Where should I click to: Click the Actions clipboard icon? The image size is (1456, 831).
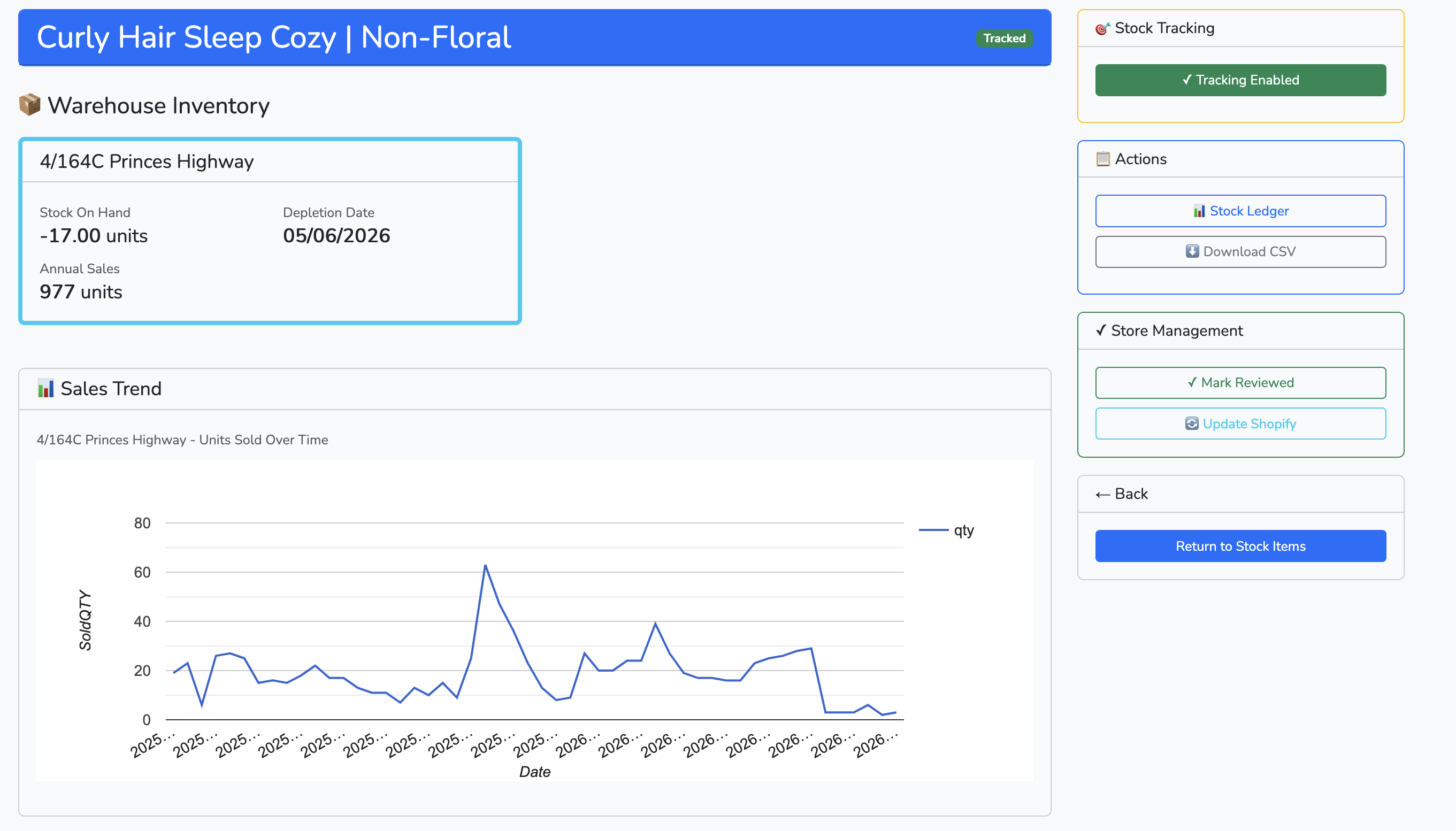[x=1103, y=159]
